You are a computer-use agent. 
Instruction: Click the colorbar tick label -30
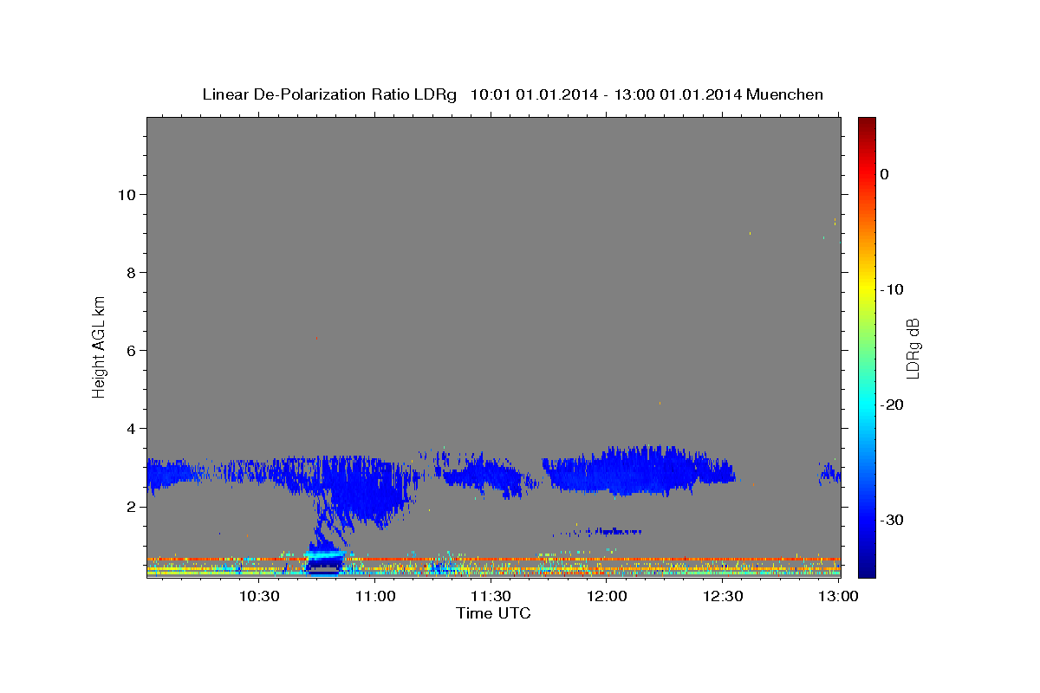click(x=892, y=520)
